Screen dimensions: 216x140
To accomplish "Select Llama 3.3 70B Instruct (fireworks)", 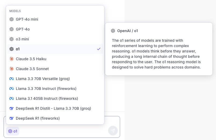I will pyautogui.click(x=46, y=89).
